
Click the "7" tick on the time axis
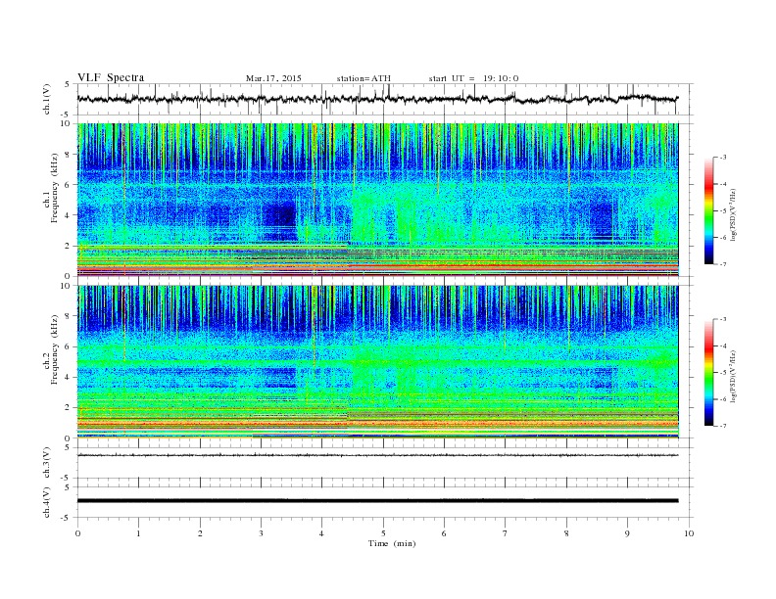506,533
